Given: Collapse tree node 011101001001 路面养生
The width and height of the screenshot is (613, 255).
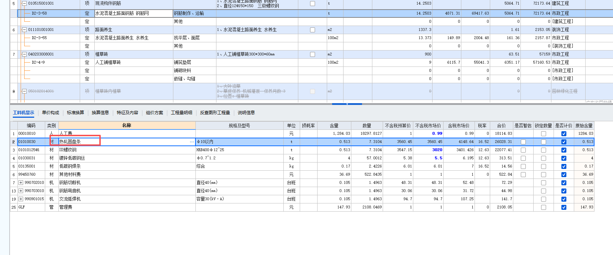Looking at the screenshot, I should [x=24, y=30].
